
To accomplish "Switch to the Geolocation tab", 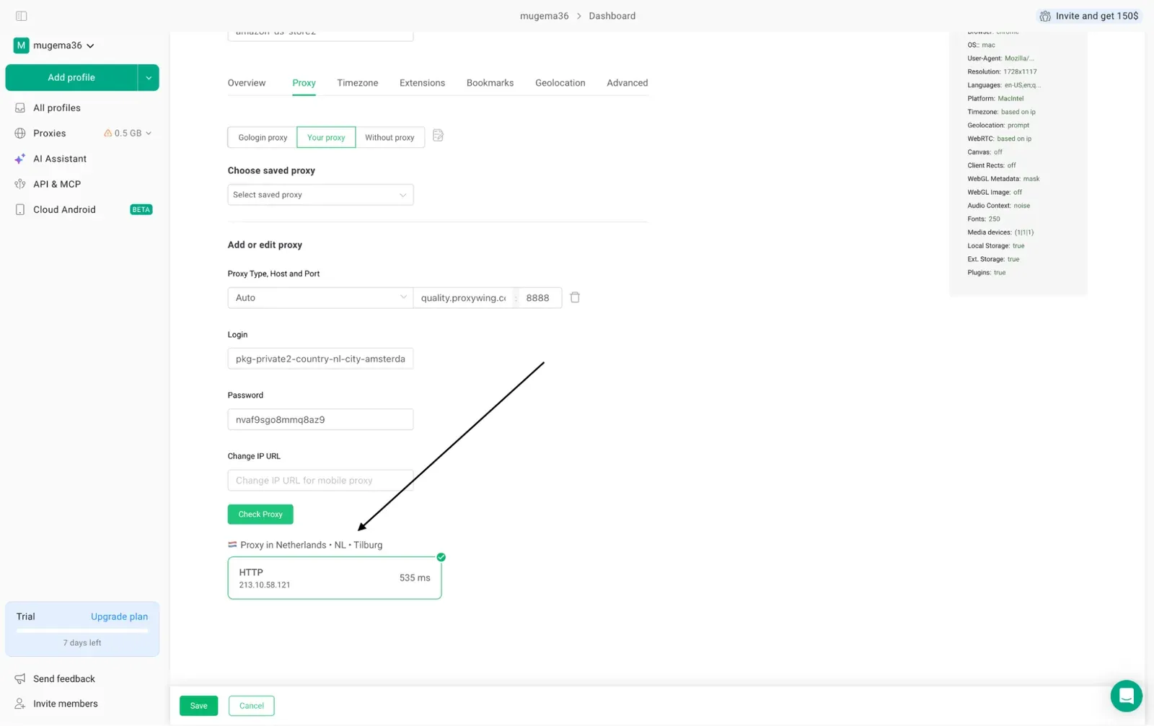I will point(560,83).
